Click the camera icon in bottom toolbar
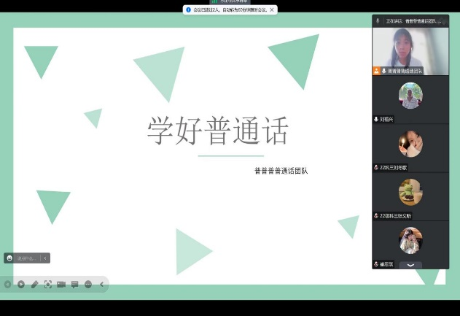 [61, 284]
